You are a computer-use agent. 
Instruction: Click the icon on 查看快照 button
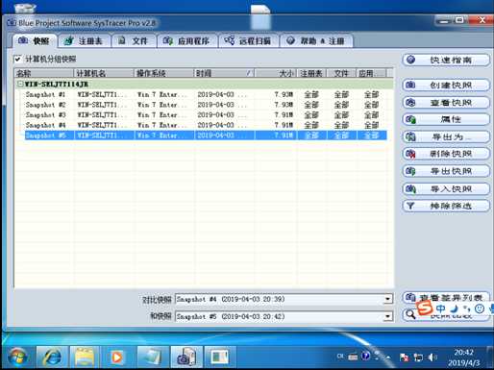410,103
